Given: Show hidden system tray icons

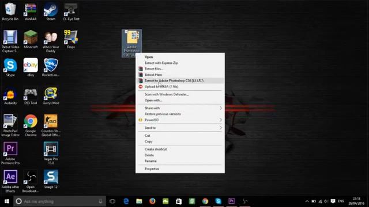Looking at the screenshot, I should point(307,201).
